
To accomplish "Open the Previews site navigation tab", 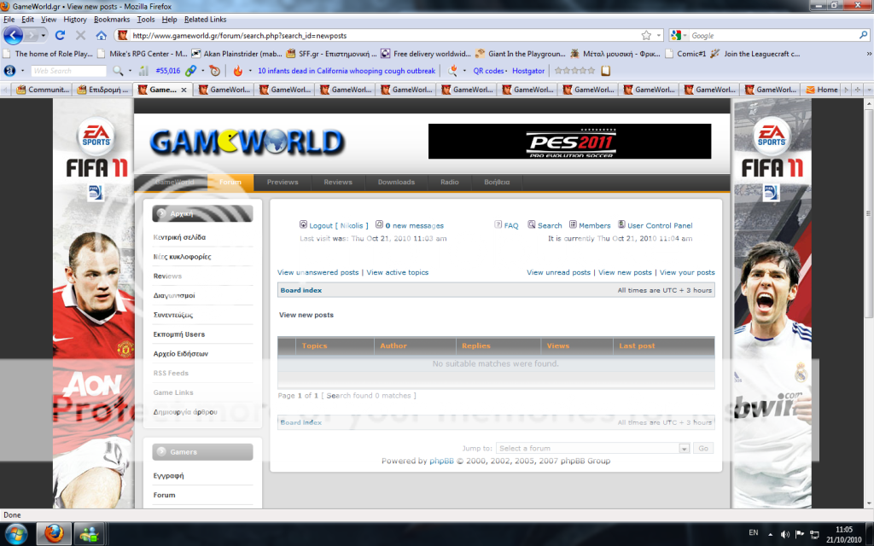I will tap(282, 183).
